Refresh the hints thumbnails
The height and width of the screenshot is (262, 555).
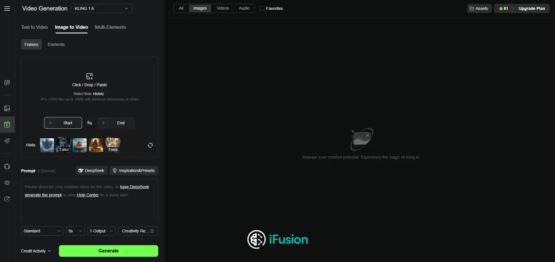tap(150, 145)
